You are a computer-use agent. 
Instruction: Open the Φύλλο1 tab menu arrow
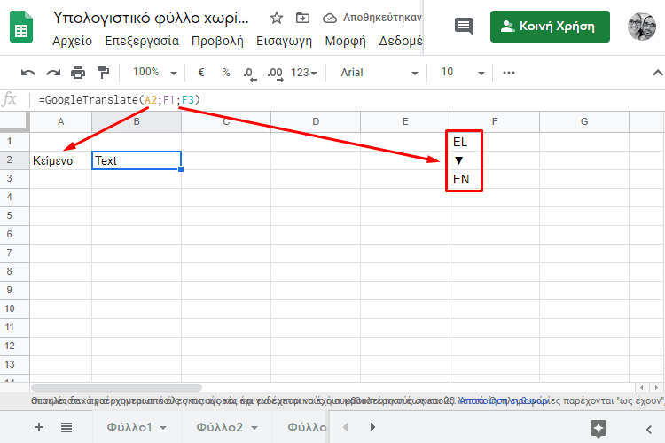163,428
